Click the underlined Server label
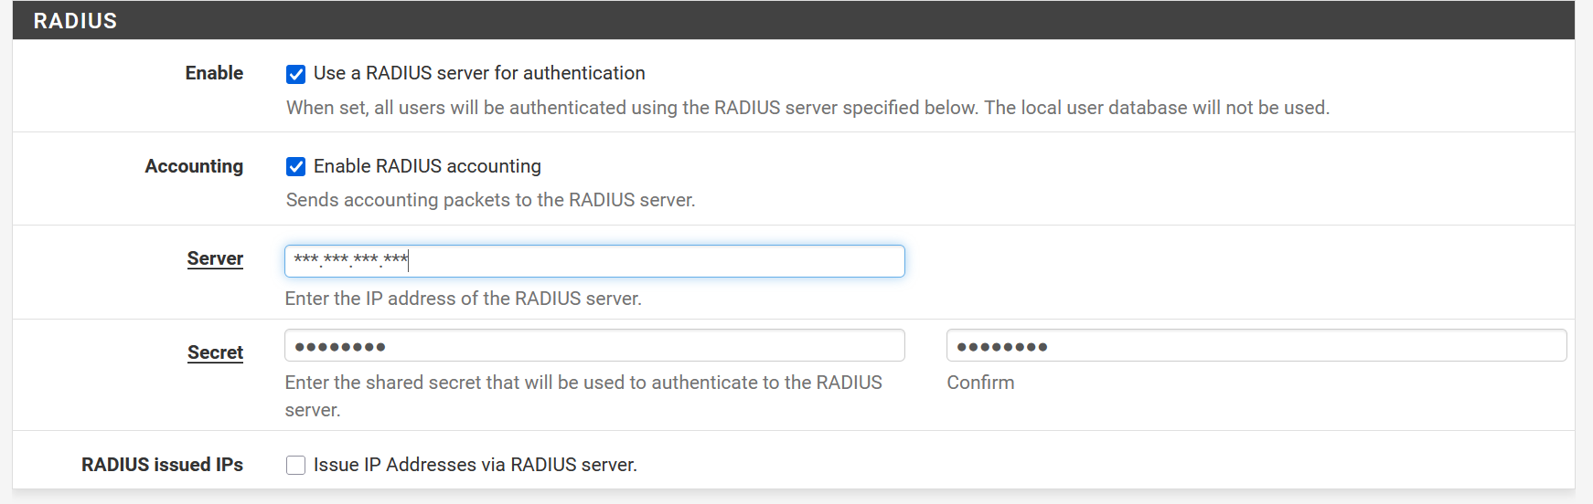 215,259
